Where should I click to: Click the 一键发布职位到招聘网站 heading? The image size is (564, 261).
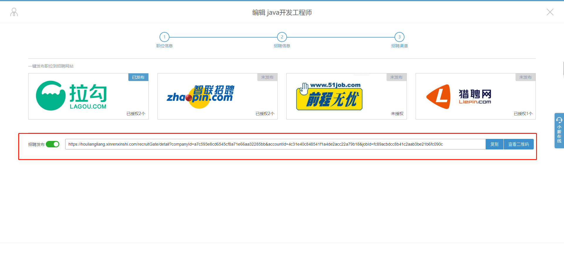(x=51, y=66)
